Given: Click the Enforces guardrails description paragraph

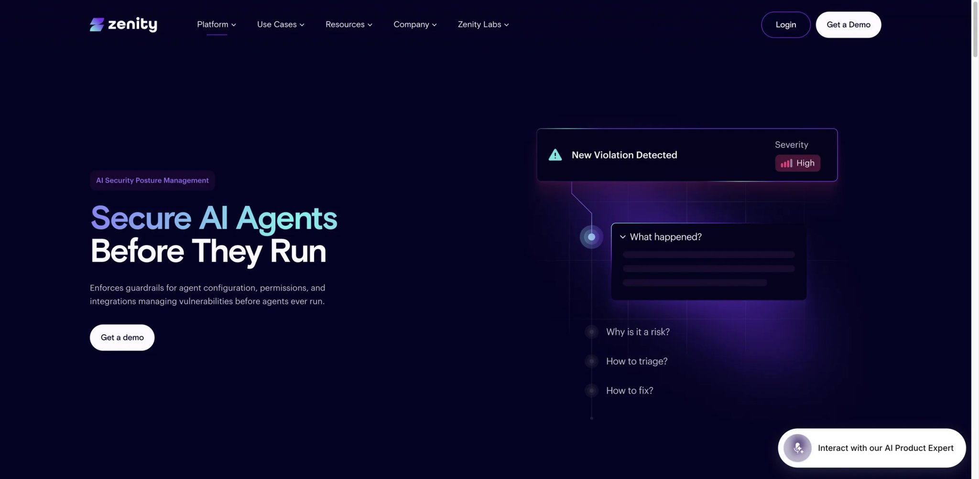Looking at the screenshot, I should pyautogui.click(x=207, y=295).
